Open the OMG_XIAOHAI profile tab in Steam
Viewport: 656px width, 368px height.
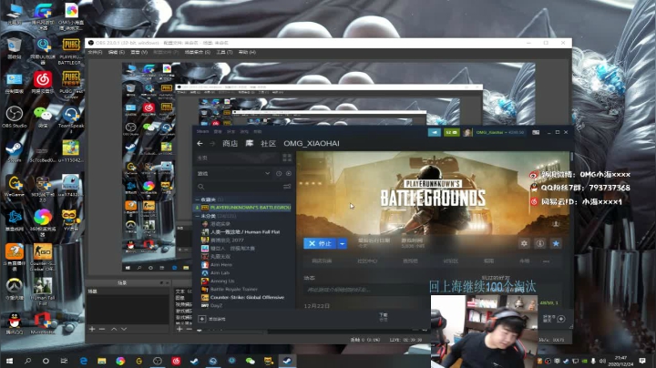click(312, 143)
